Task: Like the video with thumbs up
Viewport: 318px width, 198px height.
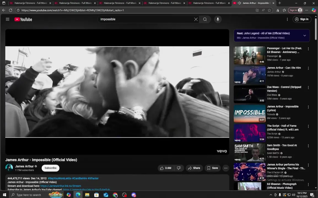Action: (x=166, y=168)
